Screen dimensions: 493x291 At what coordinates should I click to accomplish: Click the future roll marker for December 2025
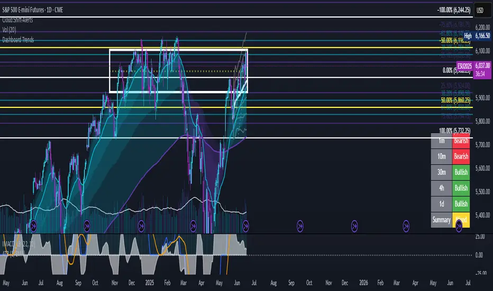[x=354, y=226]
